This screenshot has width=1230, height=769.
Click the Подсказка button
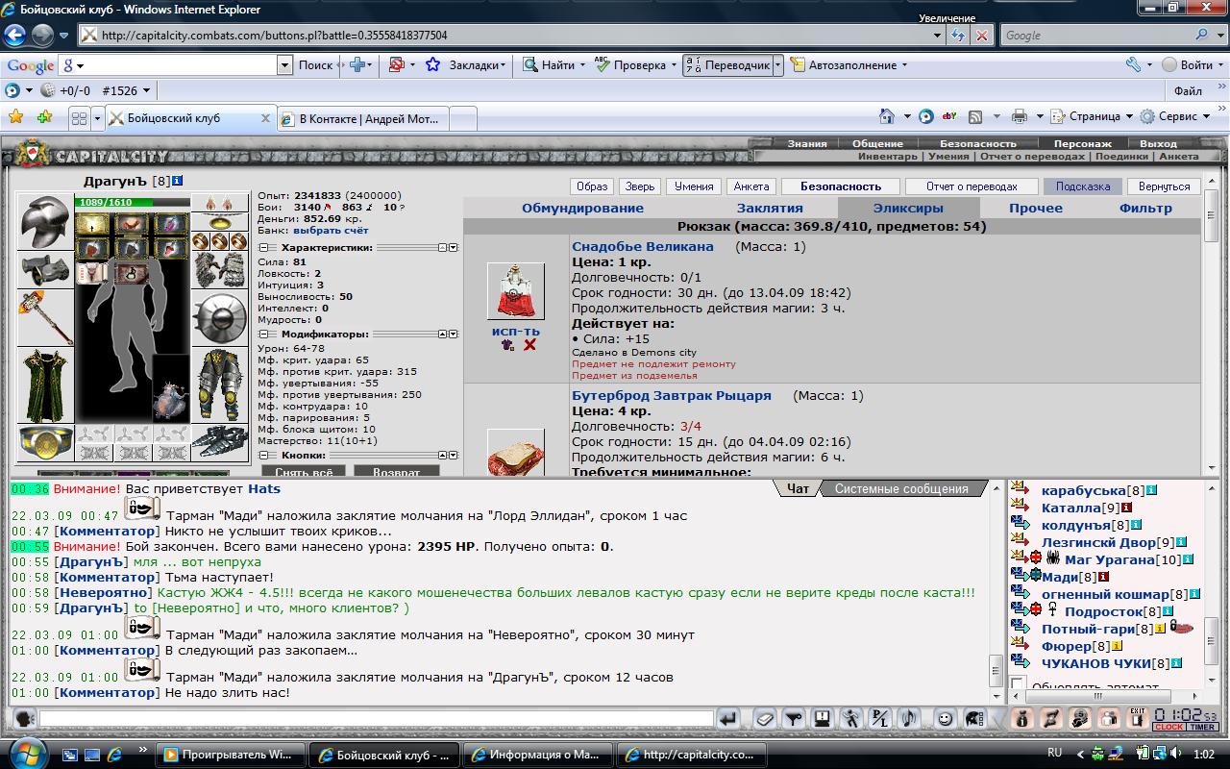click(1082, 186)
